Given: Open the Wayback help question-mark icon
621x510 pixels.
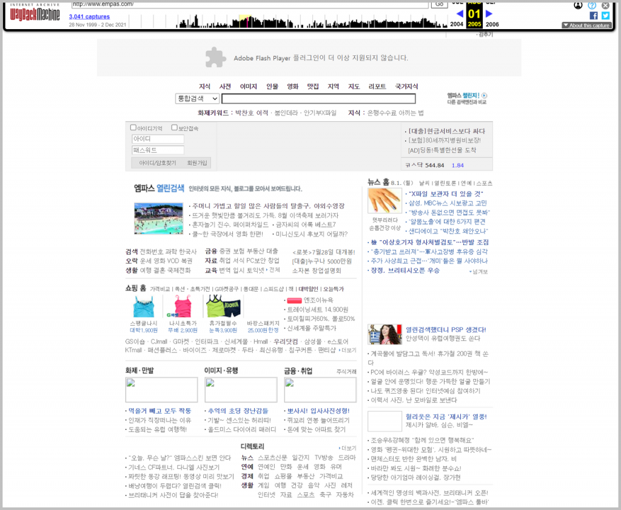Looking at the screenshot, I should click(592, 5).
